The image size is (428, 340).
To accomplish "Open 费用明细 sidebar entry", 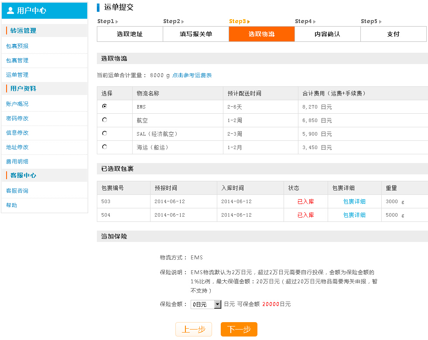I will tap(17, 162).
